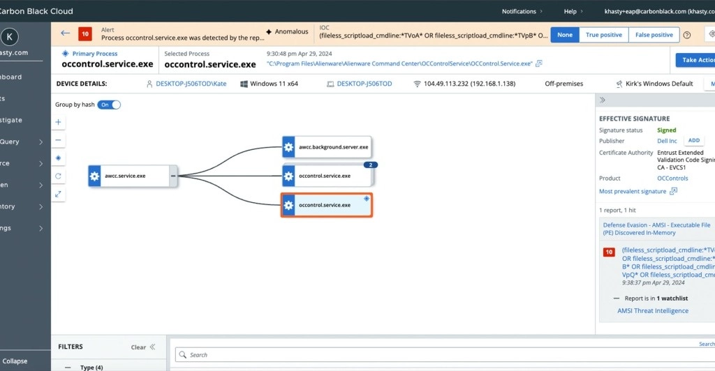Click the hash-group badge 2 on occontrol.service.exe
715x371 pixels.
[370, 165]
